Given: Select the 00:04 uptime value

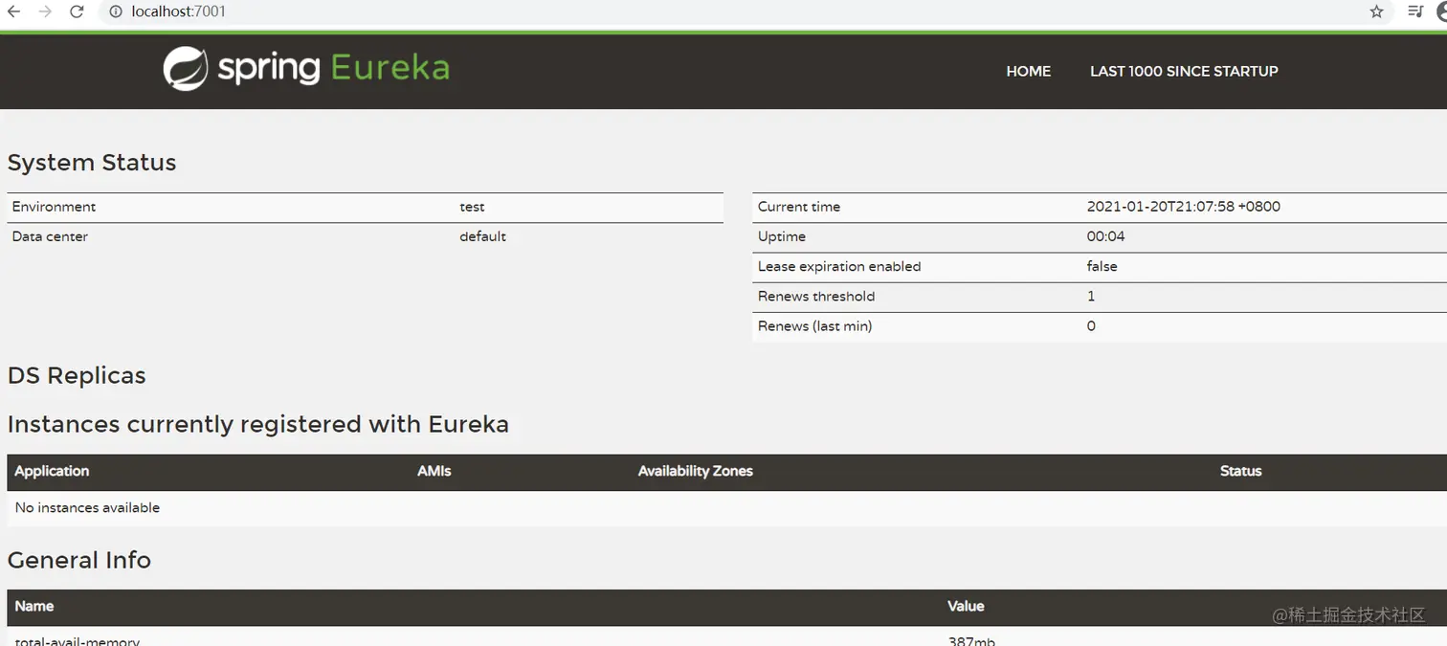Looking at the screenshot, I should pos(1106,236).
